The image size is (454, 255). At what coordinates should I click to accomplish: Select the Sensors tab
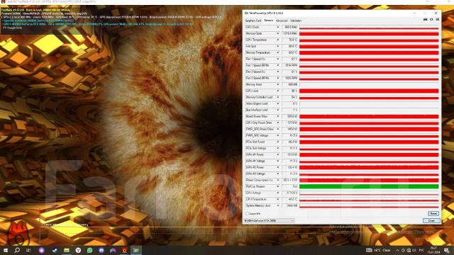tap(268, 21)
